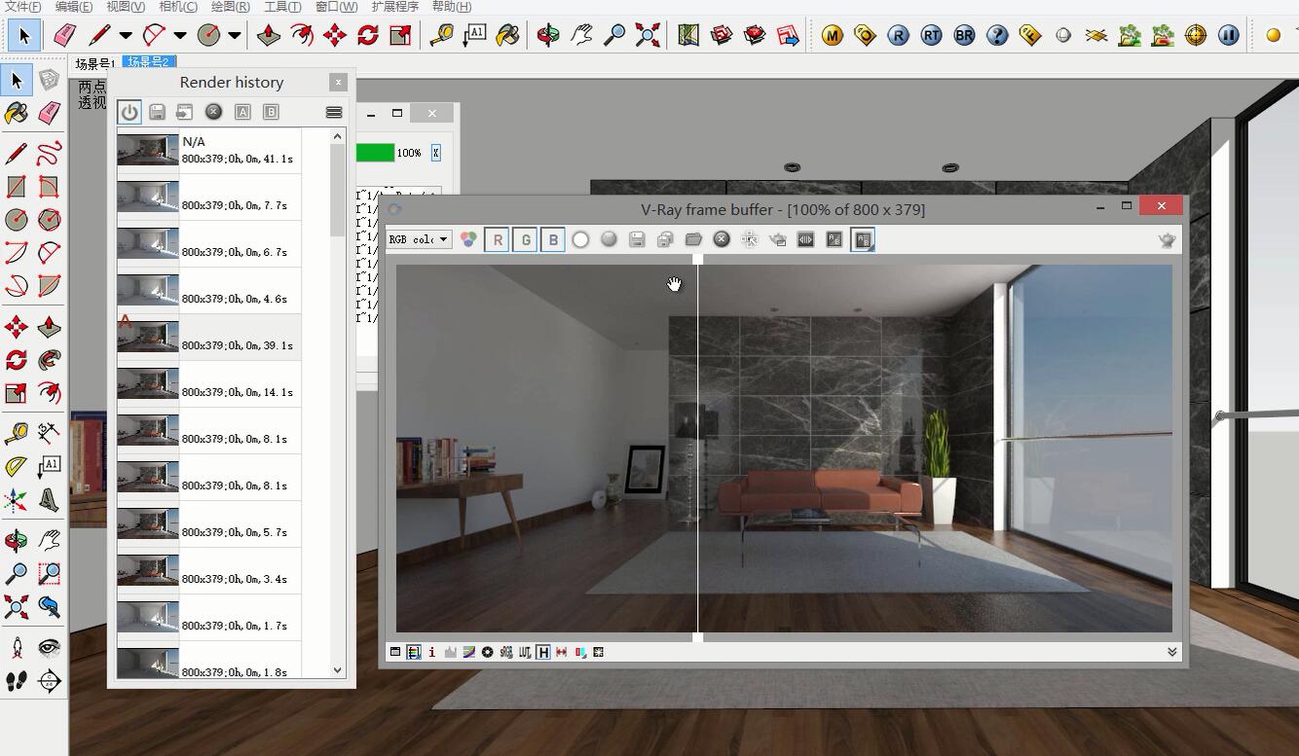Viewport: 1299px width, 756px height.
Task: Choose the Zoom Extents tool in top toolbar
Action: [648, 36]
